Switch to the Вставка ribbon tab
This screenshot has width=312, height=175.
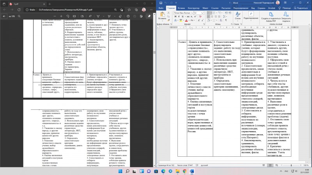pos(181,8)
